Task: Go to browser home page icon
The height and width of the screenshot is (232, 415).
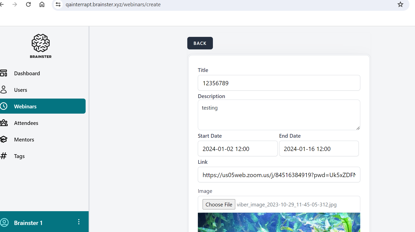Action: [42, 5]
